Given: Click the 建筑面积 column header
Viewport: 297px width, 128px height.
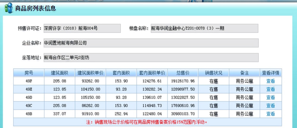Looking at the screenshot, I should [60, 73].
